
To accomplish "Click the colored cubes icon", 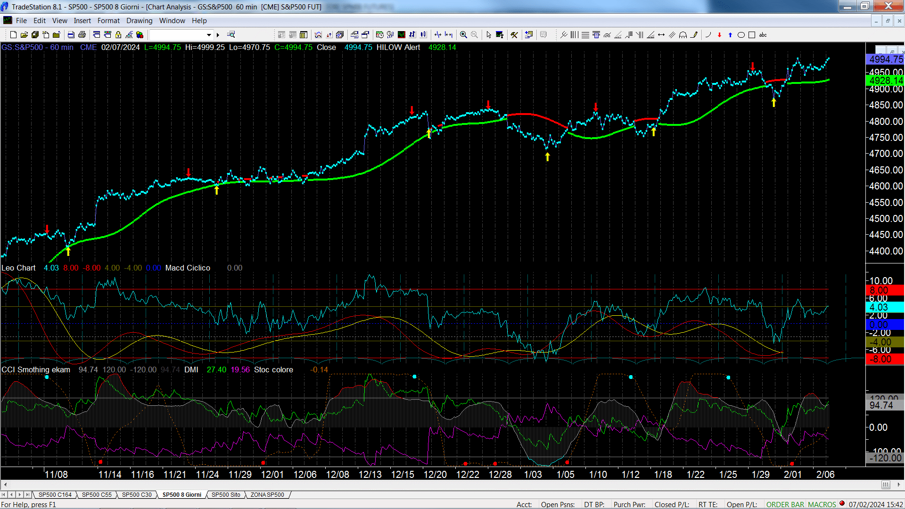I will pyautogui.click(x=140, y=35).
